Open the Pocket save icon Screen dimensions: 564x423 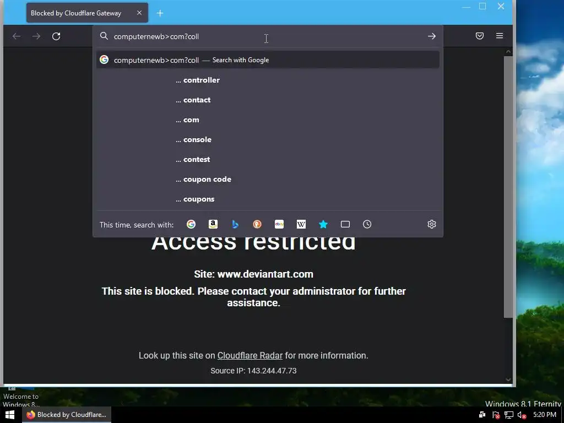(480, 36)
